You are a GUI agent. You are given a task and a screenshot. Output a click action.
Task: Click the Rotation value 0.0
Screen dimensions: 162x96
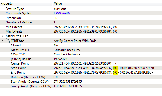tap(56, 77)
